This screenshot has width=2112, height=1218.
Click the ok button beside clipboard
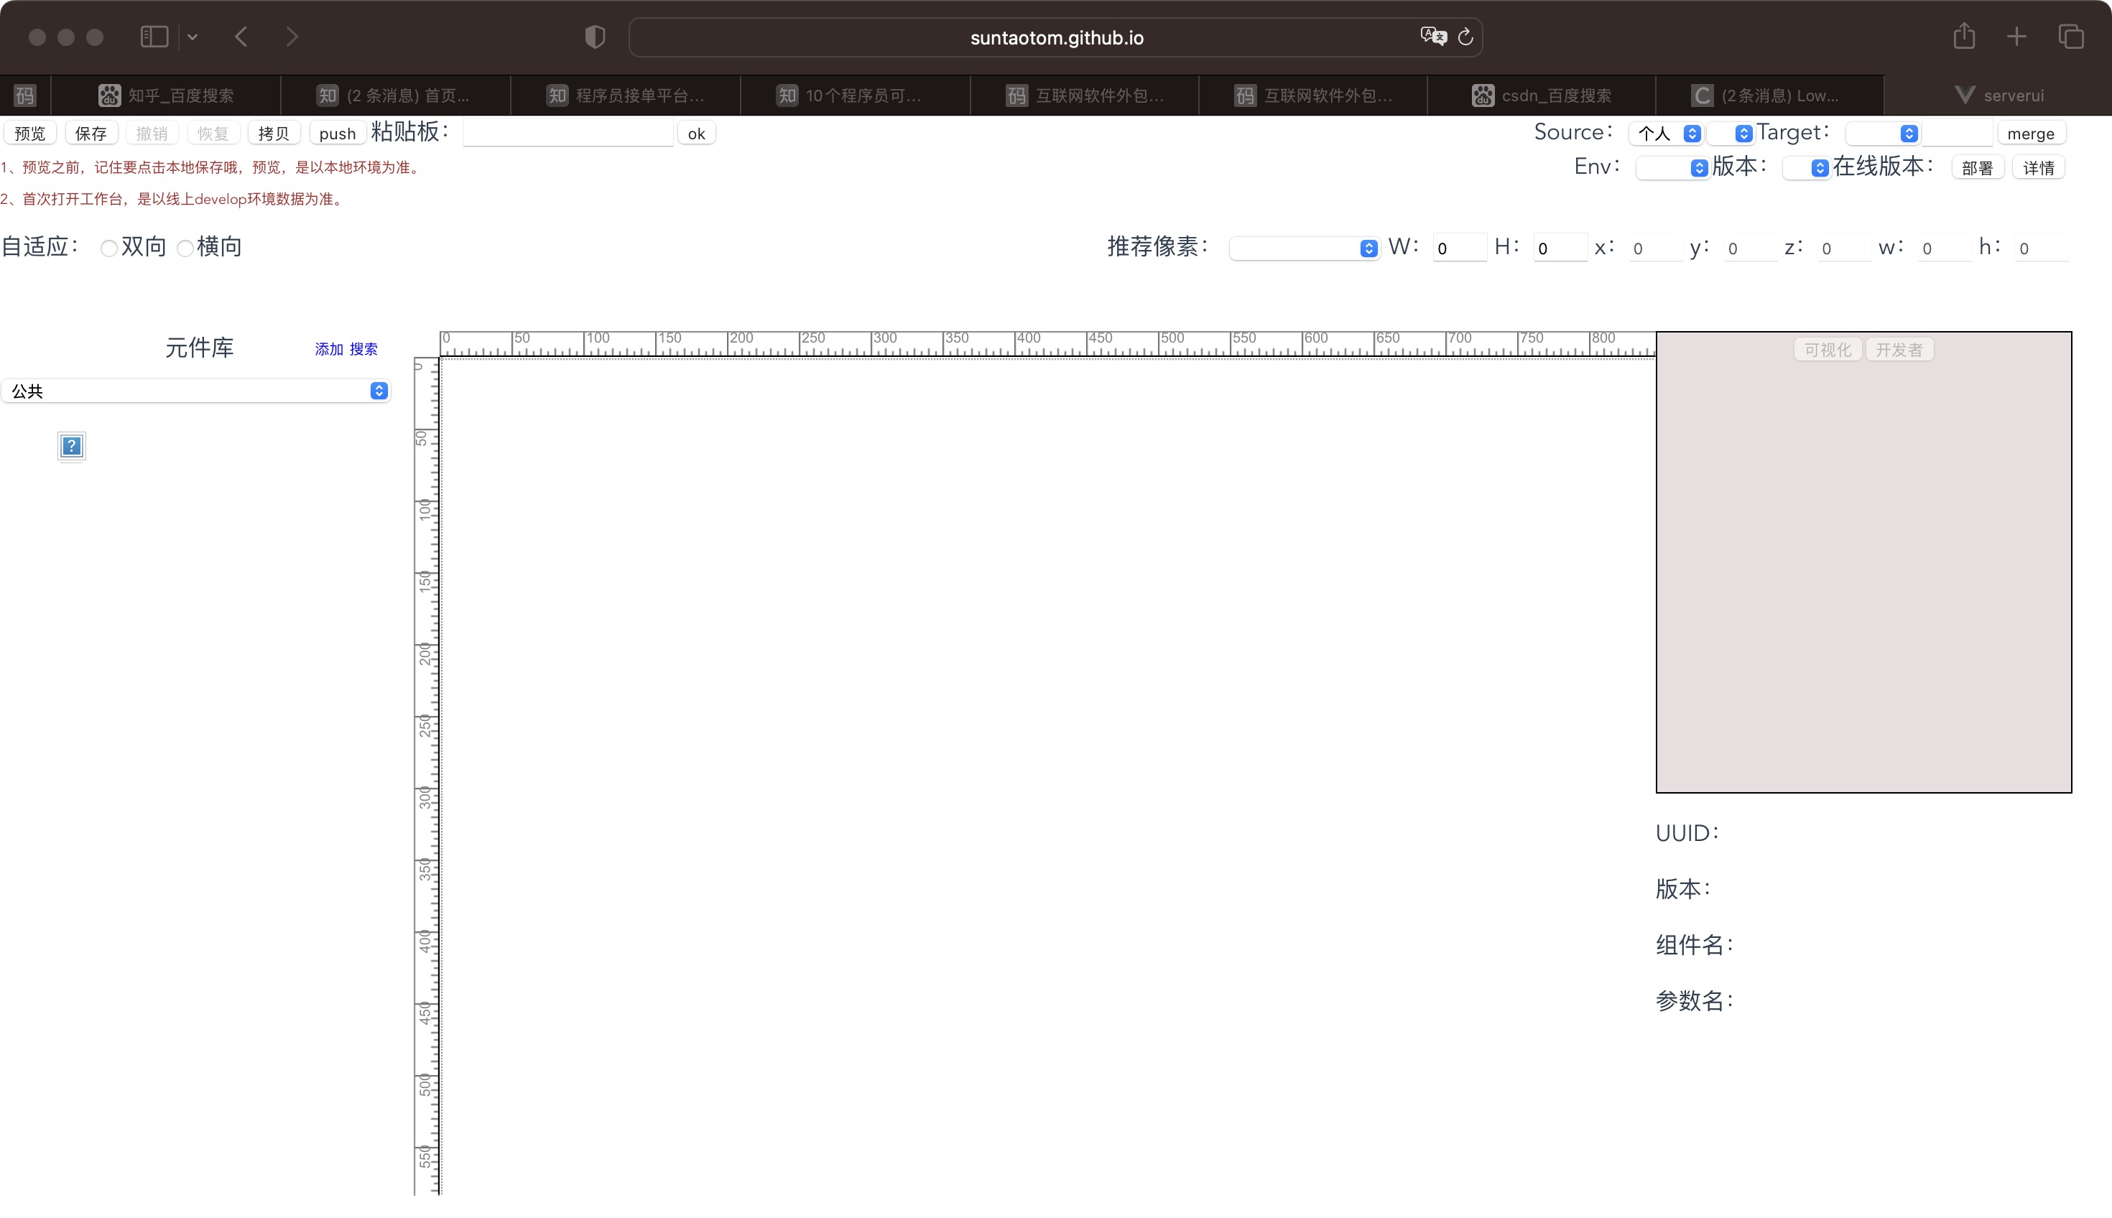click(696, 133)
